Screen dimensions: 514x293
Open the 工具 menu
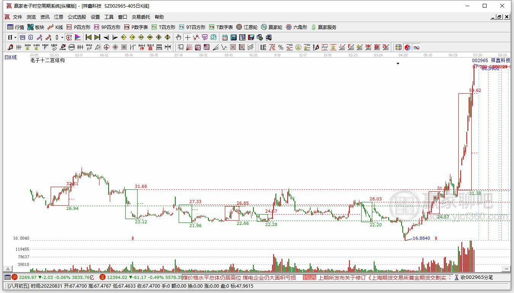coord(109,17)
